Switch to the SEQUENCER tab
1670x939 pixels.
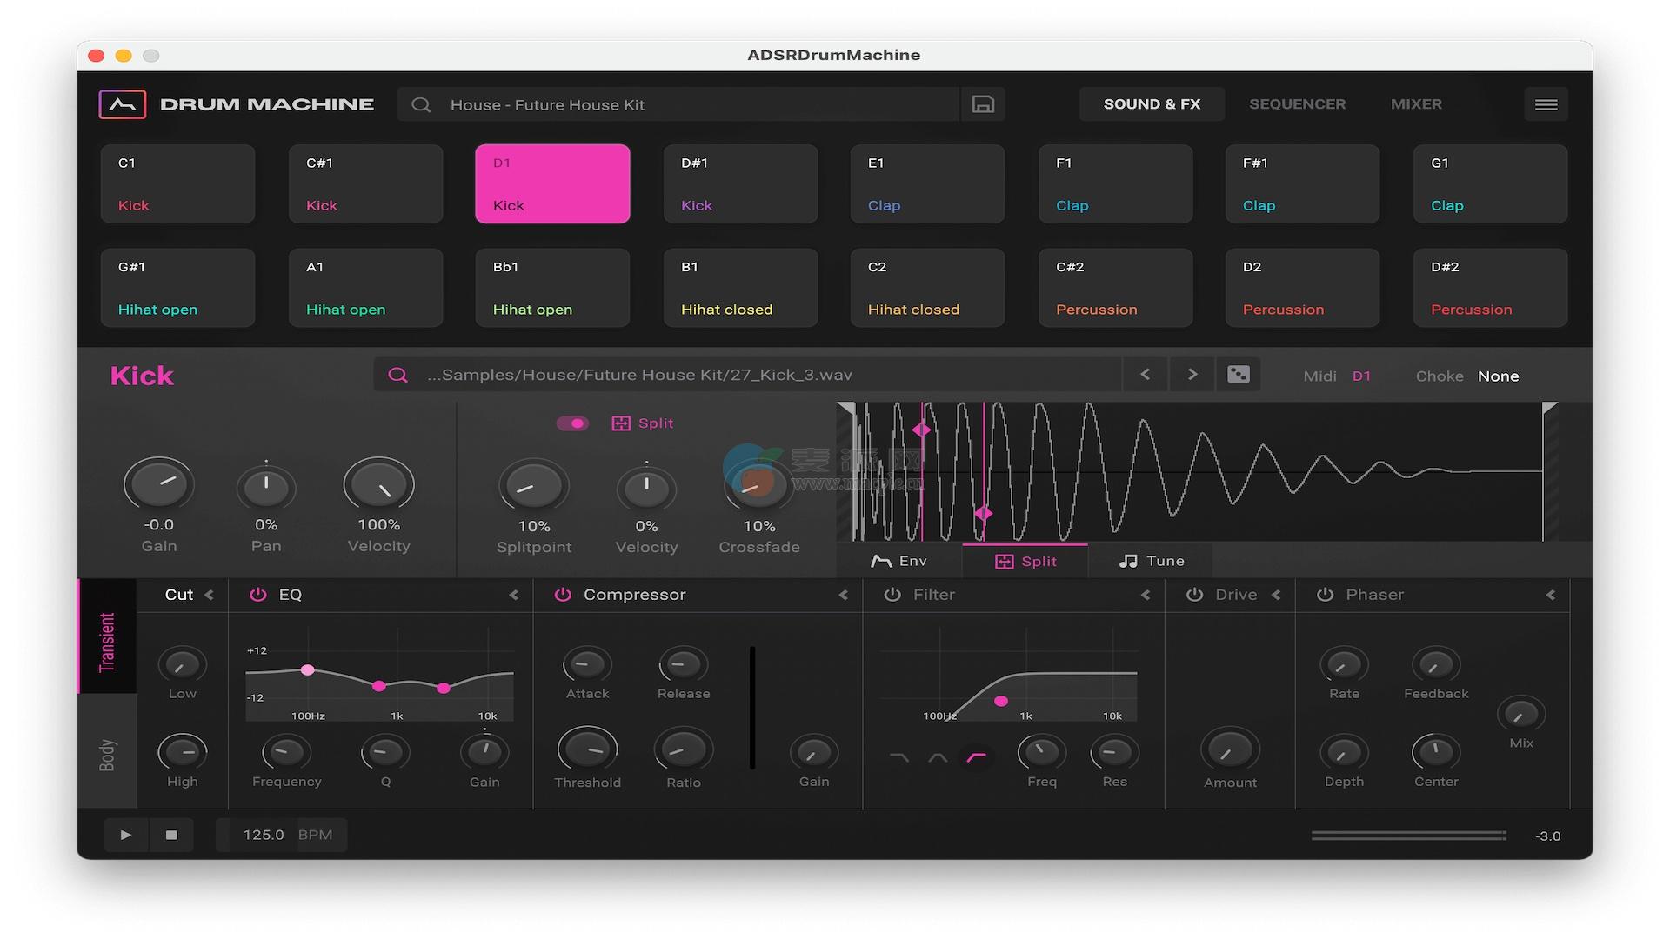[1297, 104]
